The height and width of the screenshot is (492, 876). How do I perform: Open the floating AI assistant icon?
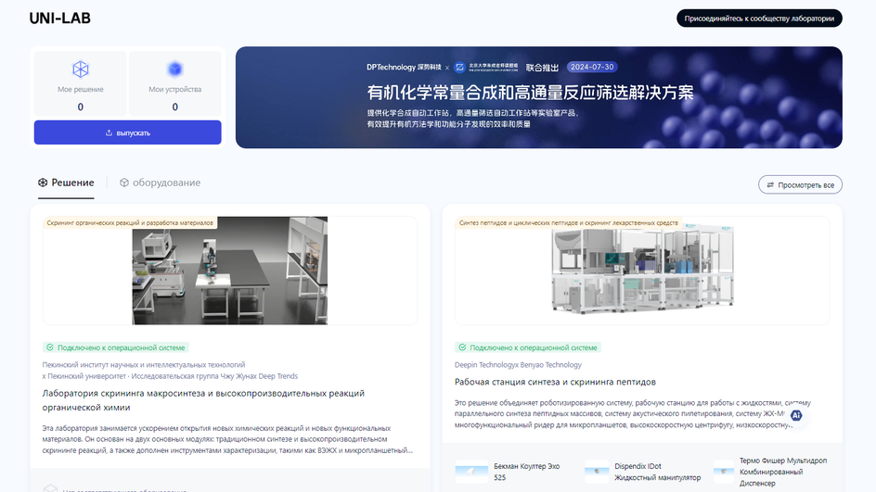[796, 416]
